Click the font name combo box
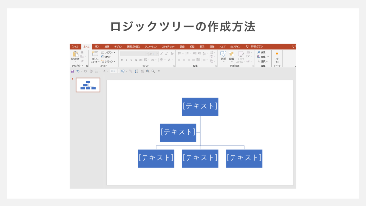This screenshot has width=366, height=206. (x=134, y=54)
